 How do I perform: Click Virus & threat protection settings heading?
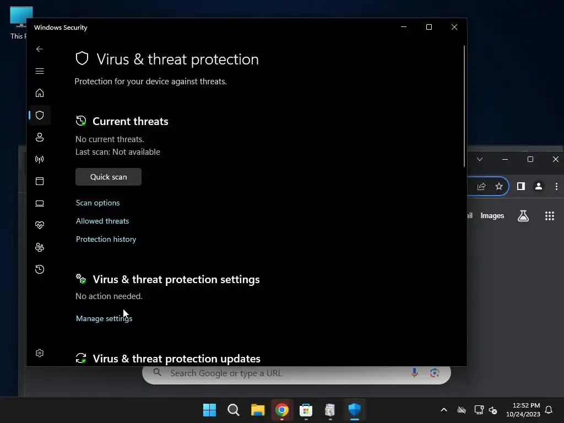coord(176,279)
